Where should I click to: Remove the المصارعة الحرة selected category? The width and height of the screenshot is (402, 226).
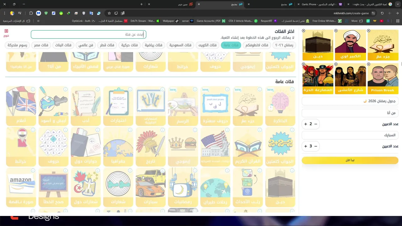pyautogui.click(x=303, y=64)
